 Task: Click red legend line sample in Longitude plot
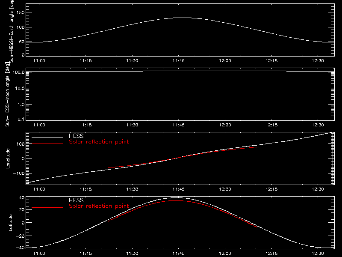coord(47,143)
